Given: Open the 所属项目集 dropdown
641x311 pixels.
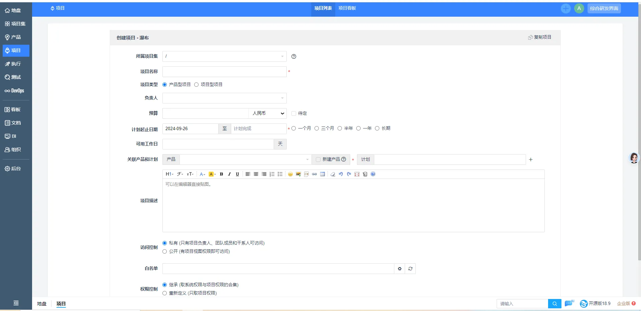Looking at the screenshot, I should click(x=225, y=56).
